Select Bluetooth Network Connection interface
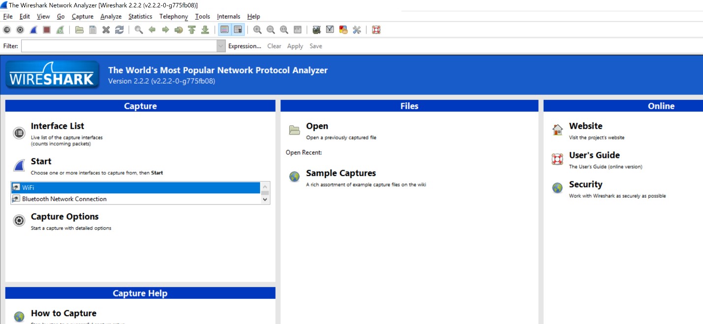This screenshot has height=324, width=703. click(135, 199)
